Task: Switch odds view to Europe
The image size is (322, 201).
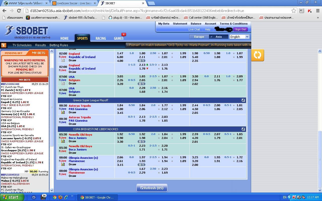Action: (x=199, y=37)
